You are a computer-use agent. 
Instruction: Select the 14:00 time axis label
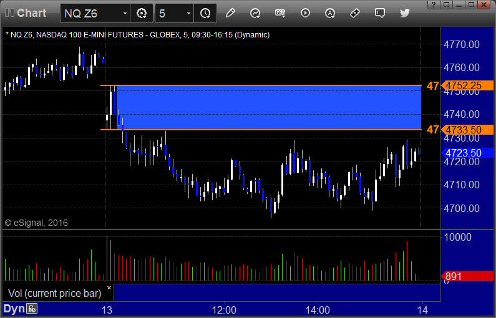point(318,310)
